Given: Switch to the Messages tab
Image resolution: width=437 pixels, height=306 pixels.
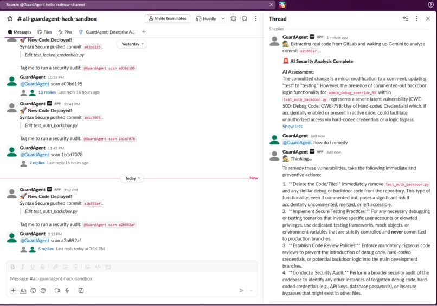Looking at the screenshot, I should 20,32.
